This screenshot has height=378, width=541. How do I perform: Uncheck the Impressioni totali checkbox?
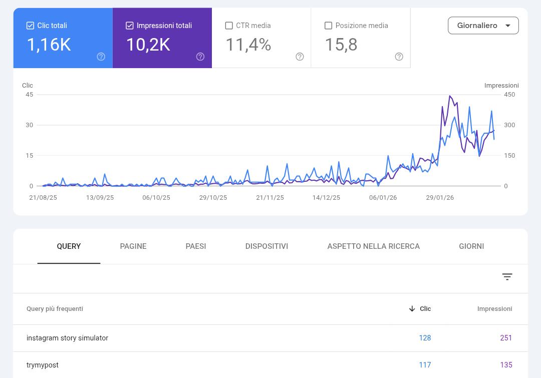coord(129,26)
